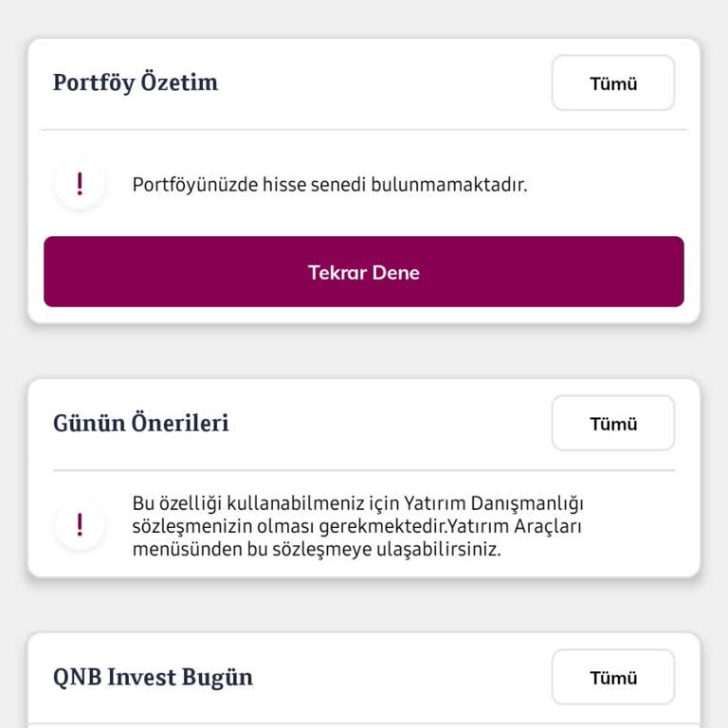Tap the Günün Önerileri heading
Screen dimensions: 728x728
coord(141,423)
